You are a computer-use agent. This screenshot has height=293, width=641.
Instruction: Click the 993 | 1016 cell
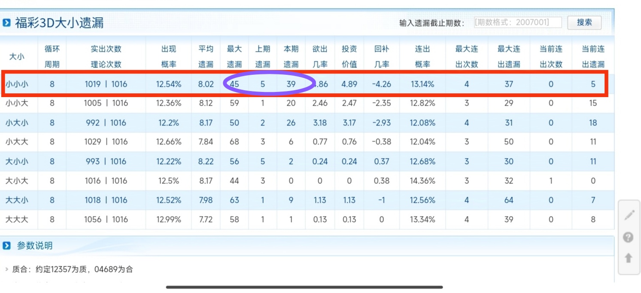106,162
